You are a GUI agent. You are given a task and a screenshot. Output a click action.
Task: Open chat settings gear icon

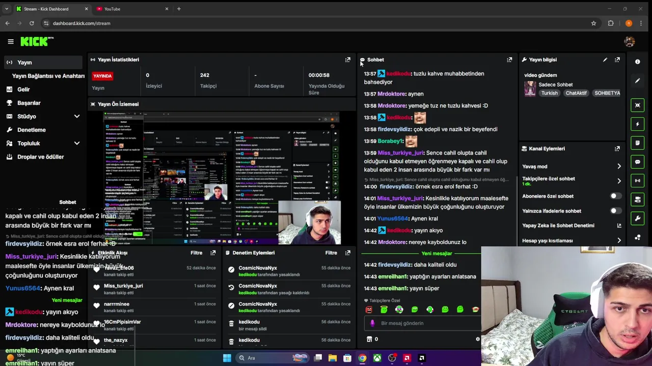click(x=478, y=339)
